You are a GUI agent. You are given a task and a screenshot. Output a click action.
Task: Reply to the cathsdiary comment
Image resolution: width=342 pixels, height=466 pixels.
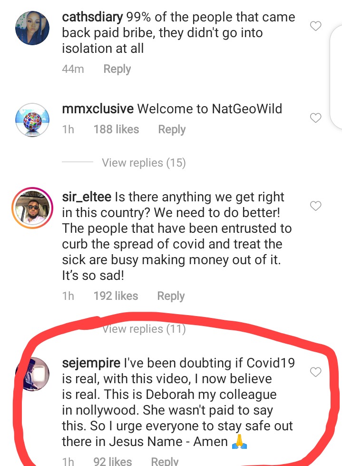click(x=117, y=69)
